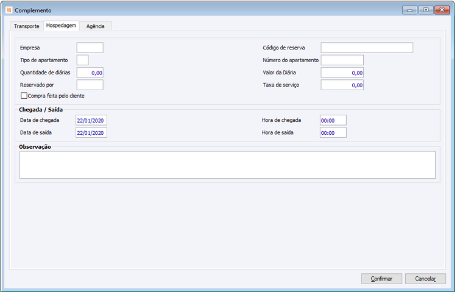Image resolution: width=457 pixels, height=294 pixels.
Task: Switch to the Transporte tab
Action: [27, 26]
